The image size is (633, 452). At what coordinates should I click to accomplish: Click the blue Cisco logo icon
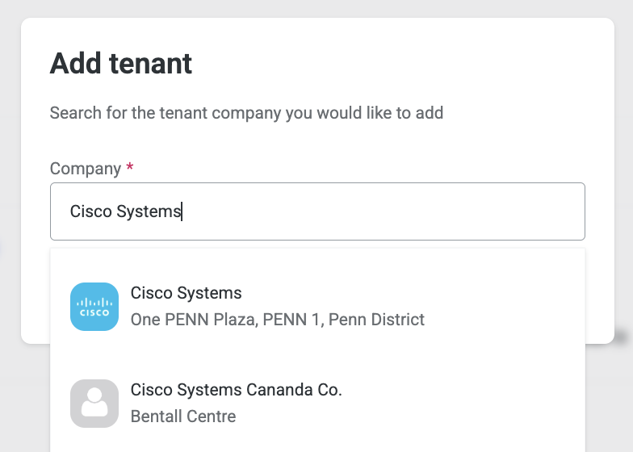point(94,307)
